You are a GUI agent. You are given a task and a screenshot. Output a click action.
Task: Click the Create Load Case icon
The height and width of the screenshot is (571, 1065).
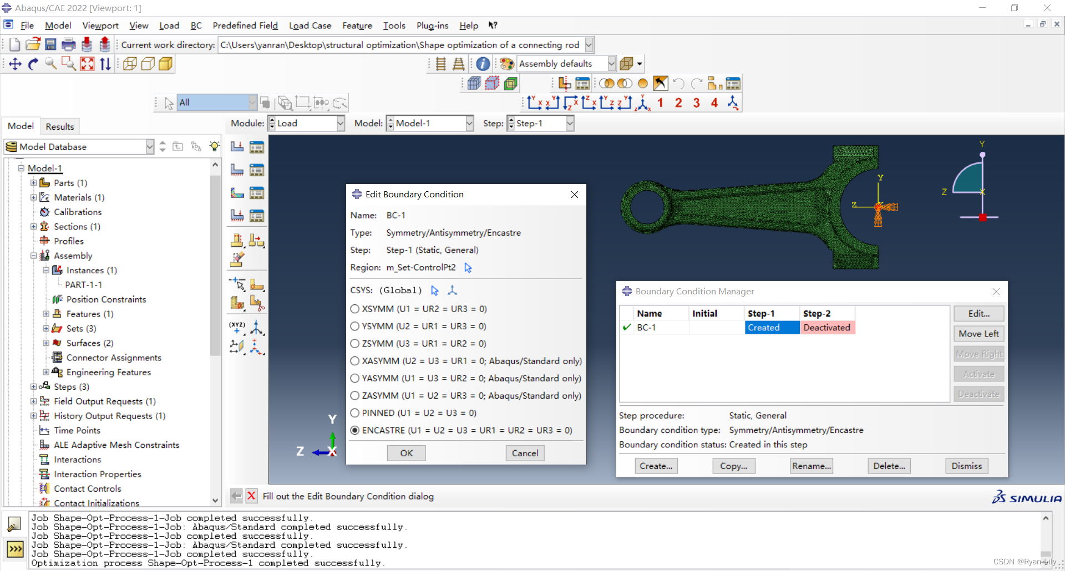[237, 216]
